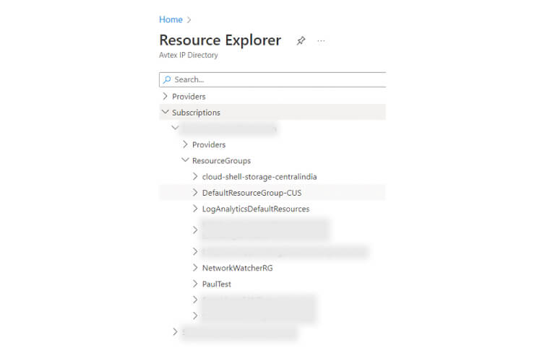This screenshot has height=361, width=542.
Task: Select NetworkWatcherRG resource group
Action: pos(237,268)
